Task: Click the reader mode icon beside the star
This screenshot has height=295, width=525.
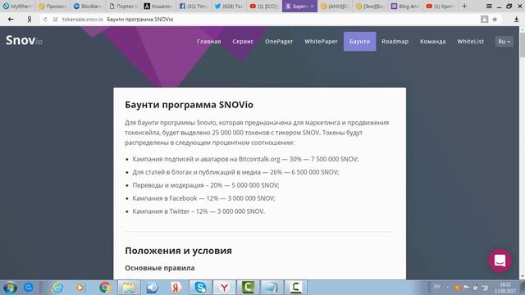Action: [x=484, y=20]
